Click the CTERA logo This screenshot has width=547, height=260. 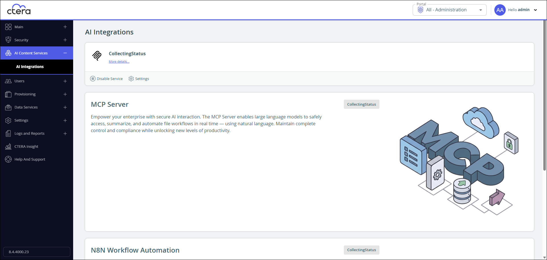(x=19, y=9)
